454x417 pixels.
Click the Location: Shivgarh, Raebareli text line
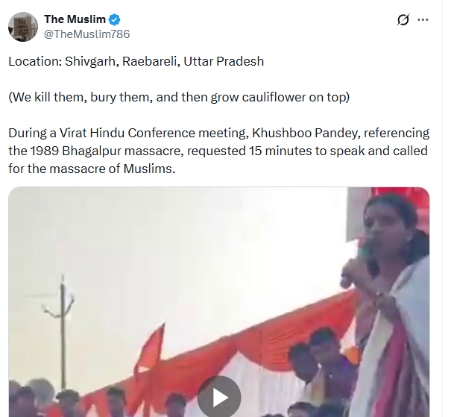136,61
